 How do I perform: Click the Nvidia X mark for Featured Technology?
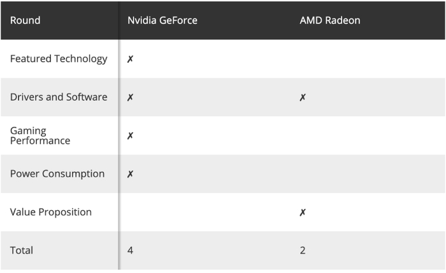130,59
